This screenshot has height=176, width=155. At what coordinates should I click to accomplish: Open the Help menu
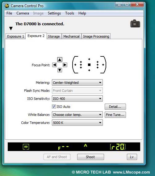pyautogui.click(x=82, y=13)
